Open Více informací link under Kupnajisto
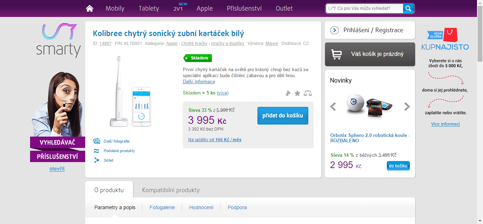 (446, 124)
